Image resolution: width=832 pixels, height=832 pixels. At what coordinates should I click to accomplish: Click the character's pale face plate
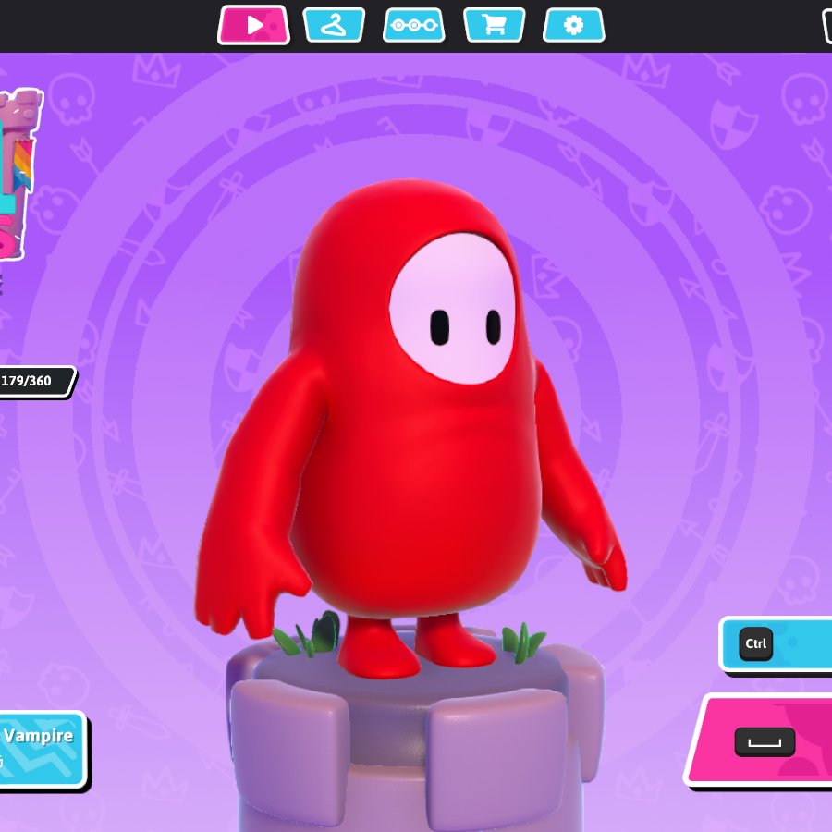coord(452,307)
